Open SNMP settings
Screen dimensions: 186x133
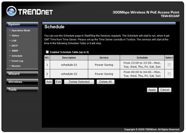tap(15, 51)
